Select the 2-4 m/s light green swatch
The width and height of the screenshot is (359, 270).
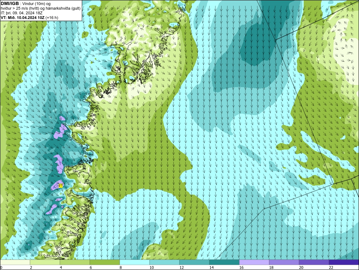45,262
